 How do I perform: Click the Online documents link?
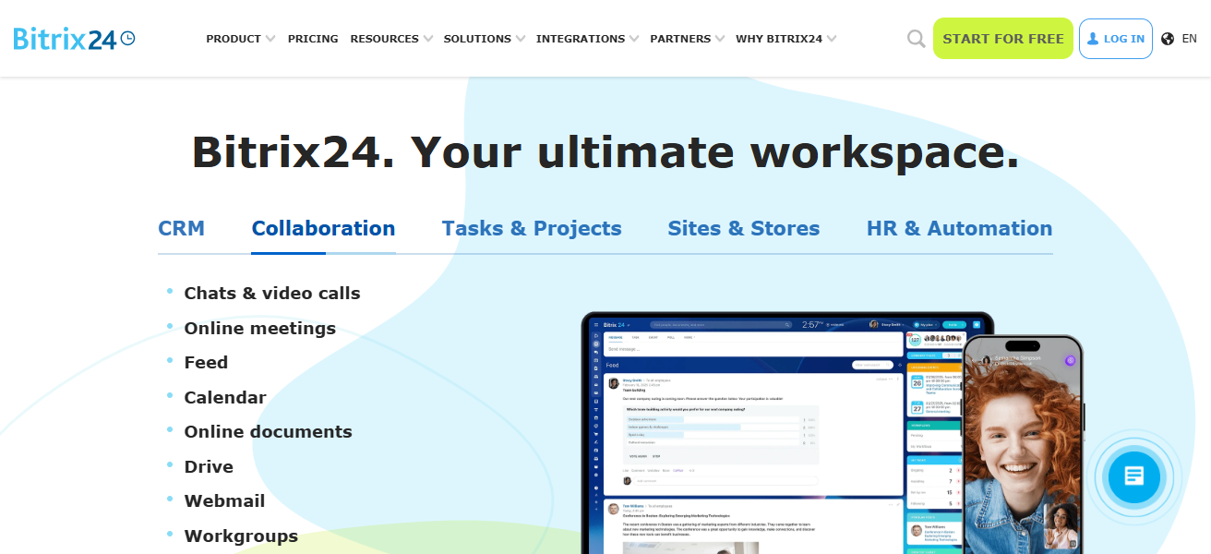point(268,431)
